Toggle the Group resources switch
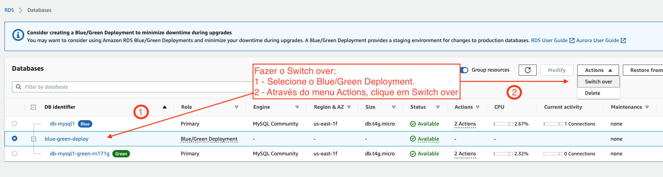663x177 pixels. (x=465, y=70)
